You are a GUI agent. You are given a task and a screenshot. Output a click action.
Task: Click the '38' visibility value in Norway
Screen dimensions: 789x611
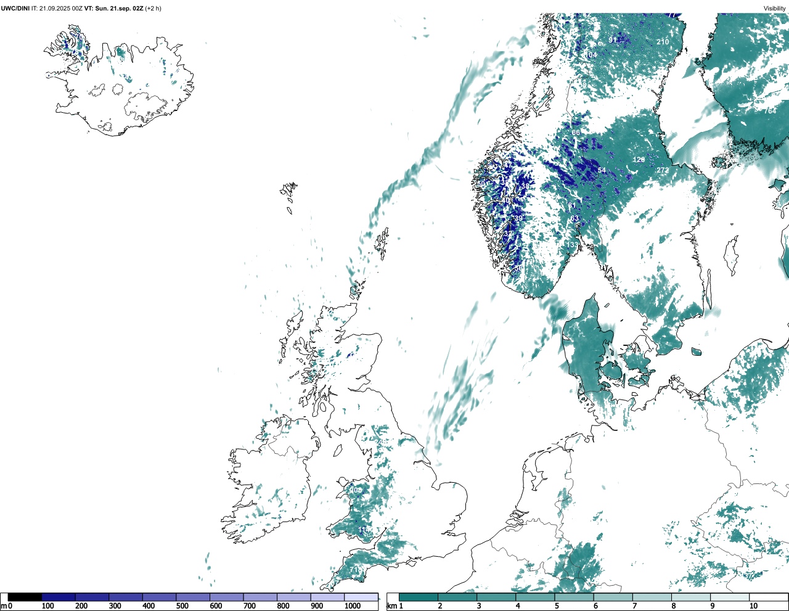click(x=525, y=186)
